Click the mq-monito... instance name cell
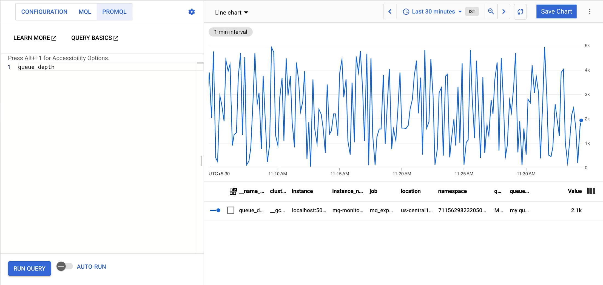Viewport: 603px width, 285px height. tap(348, 210)
